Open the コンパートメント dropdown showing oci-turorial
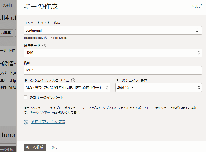Image resolution: width=206 pixels, height=152 pixels. (113, 30)
